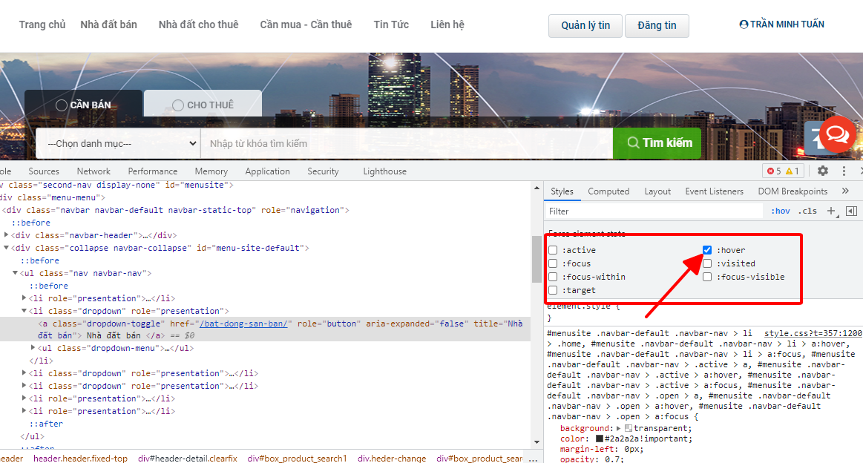Open the Application tab

(x=267, y=171)
